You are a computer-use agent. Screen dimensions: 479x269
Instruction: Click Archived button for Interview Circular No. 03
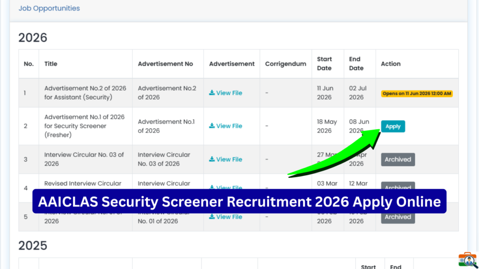tap(398, 159)
